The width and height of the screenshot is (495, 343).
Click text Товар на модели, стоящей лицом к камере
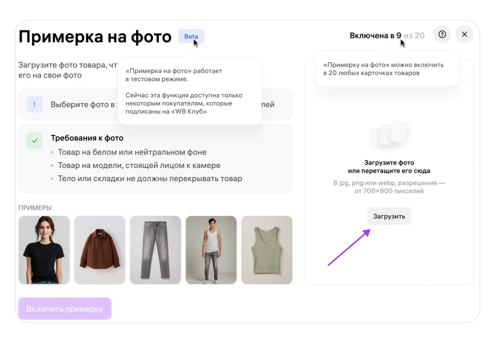coord(139,165)
